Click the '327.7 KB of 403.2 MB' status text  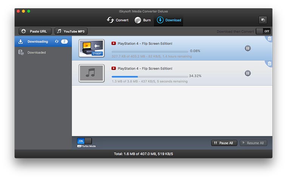[x=152, y=56]
